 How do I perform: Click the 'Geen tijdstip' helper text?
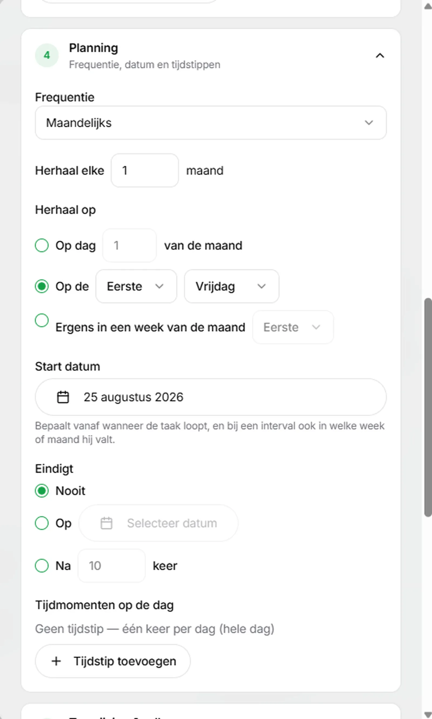click(x=155, y=629)
